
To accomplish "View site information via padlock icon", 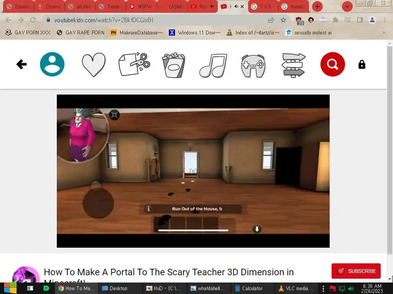I will [48, 20].
